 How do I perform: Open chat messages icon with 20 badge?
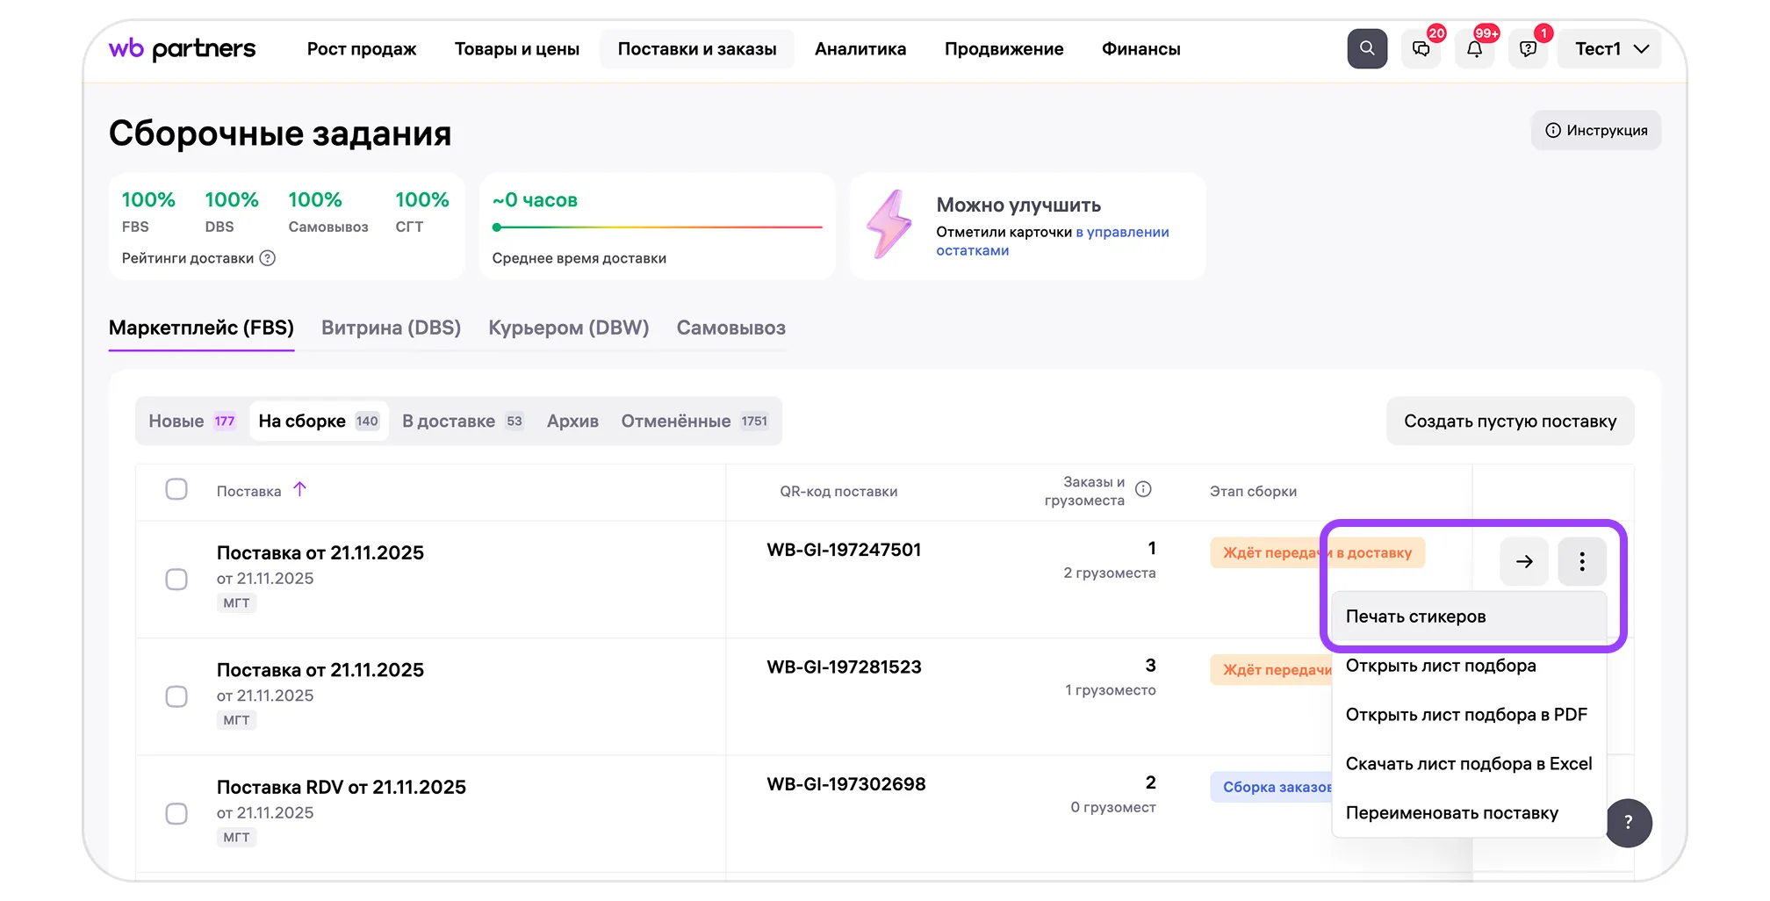coord(1421,49)
